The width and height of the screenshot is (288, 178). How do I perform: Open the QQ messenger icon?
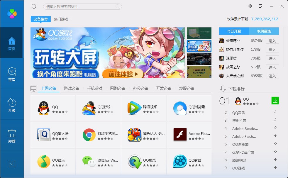[x=43, y=107]
